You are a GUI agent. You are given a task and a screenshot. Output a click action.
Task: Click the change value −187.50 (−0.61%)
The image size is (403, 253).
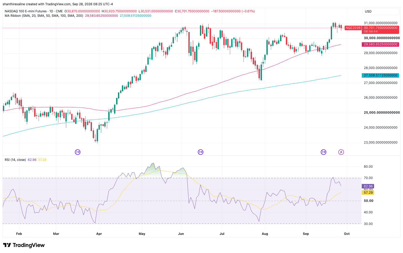pyautogui.click(x=233, y=11)
